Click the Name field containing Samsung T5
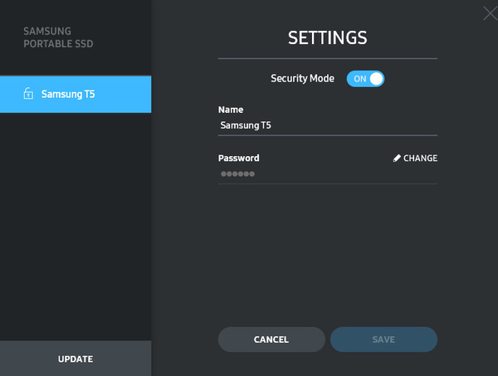The height and width of the screenshot is (376, 498). 327,125
